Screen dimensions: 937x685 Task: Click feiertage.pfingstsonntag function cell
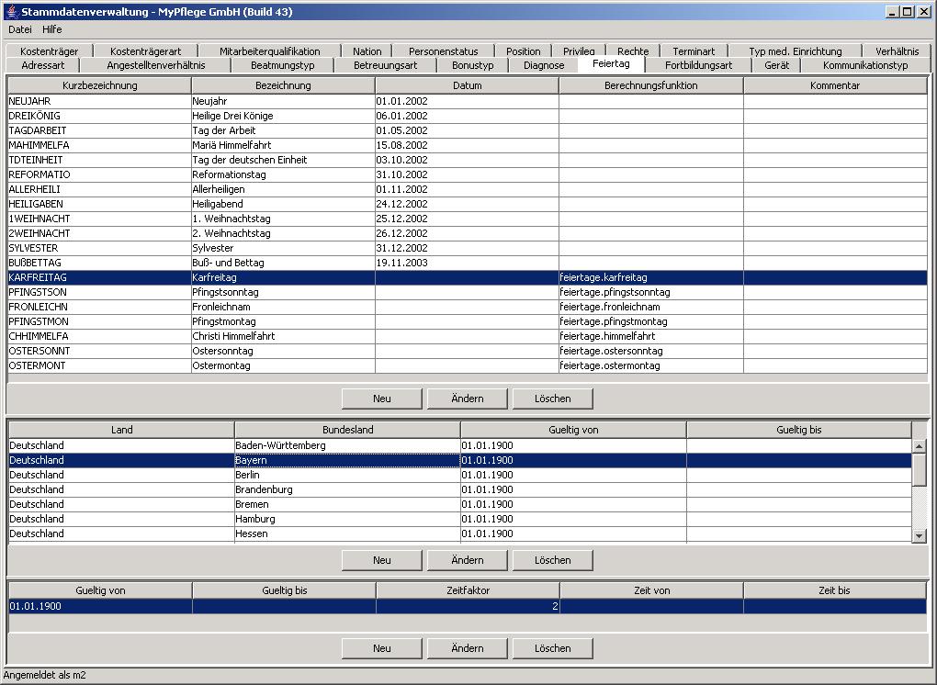point(650,292)
